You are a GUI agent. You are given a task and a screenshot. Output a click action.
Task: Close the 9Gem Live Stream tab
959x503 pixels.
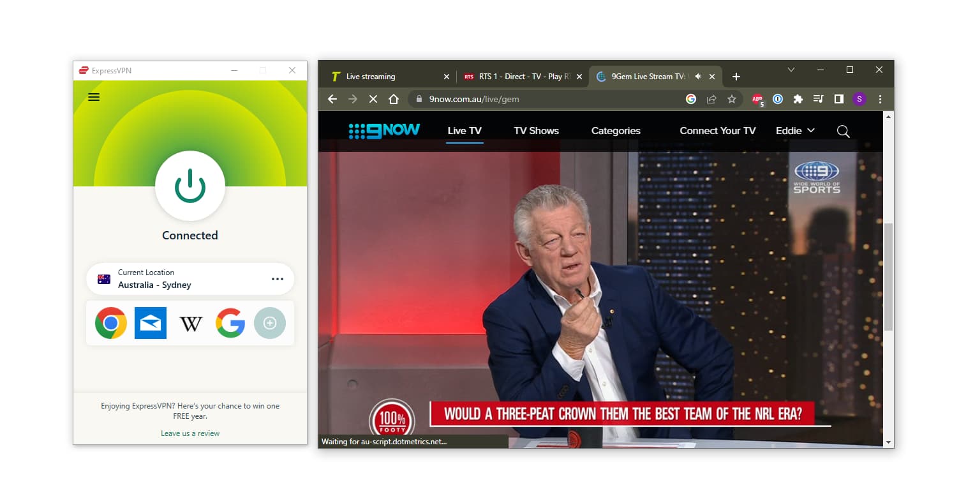pyautogui.click(x=712, y=77)
